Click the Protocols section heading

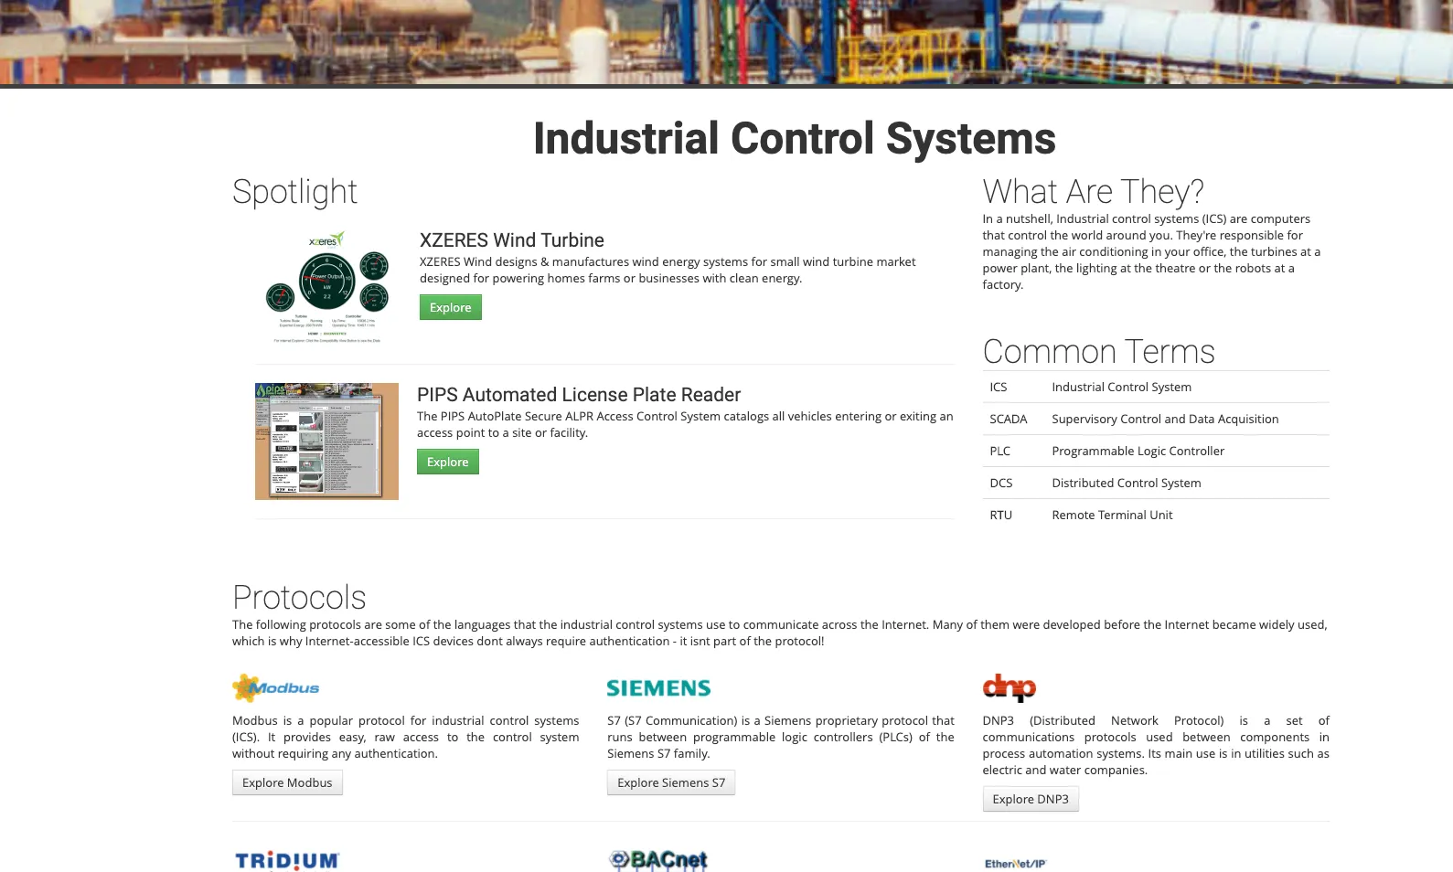[x=299, y=598]
